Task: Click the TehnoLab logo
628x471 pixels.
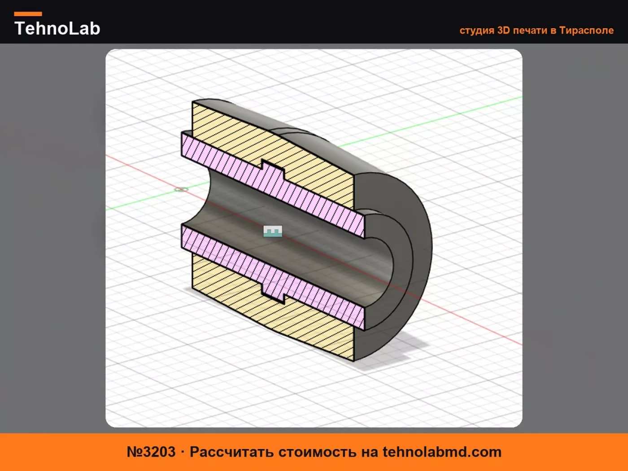Action: (57, 25)
